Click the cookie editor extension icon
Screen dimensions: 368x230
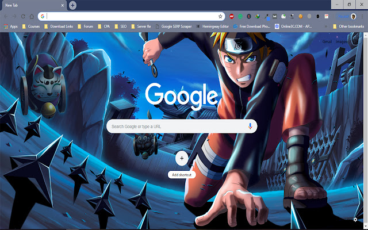click(x=300, y=16)
